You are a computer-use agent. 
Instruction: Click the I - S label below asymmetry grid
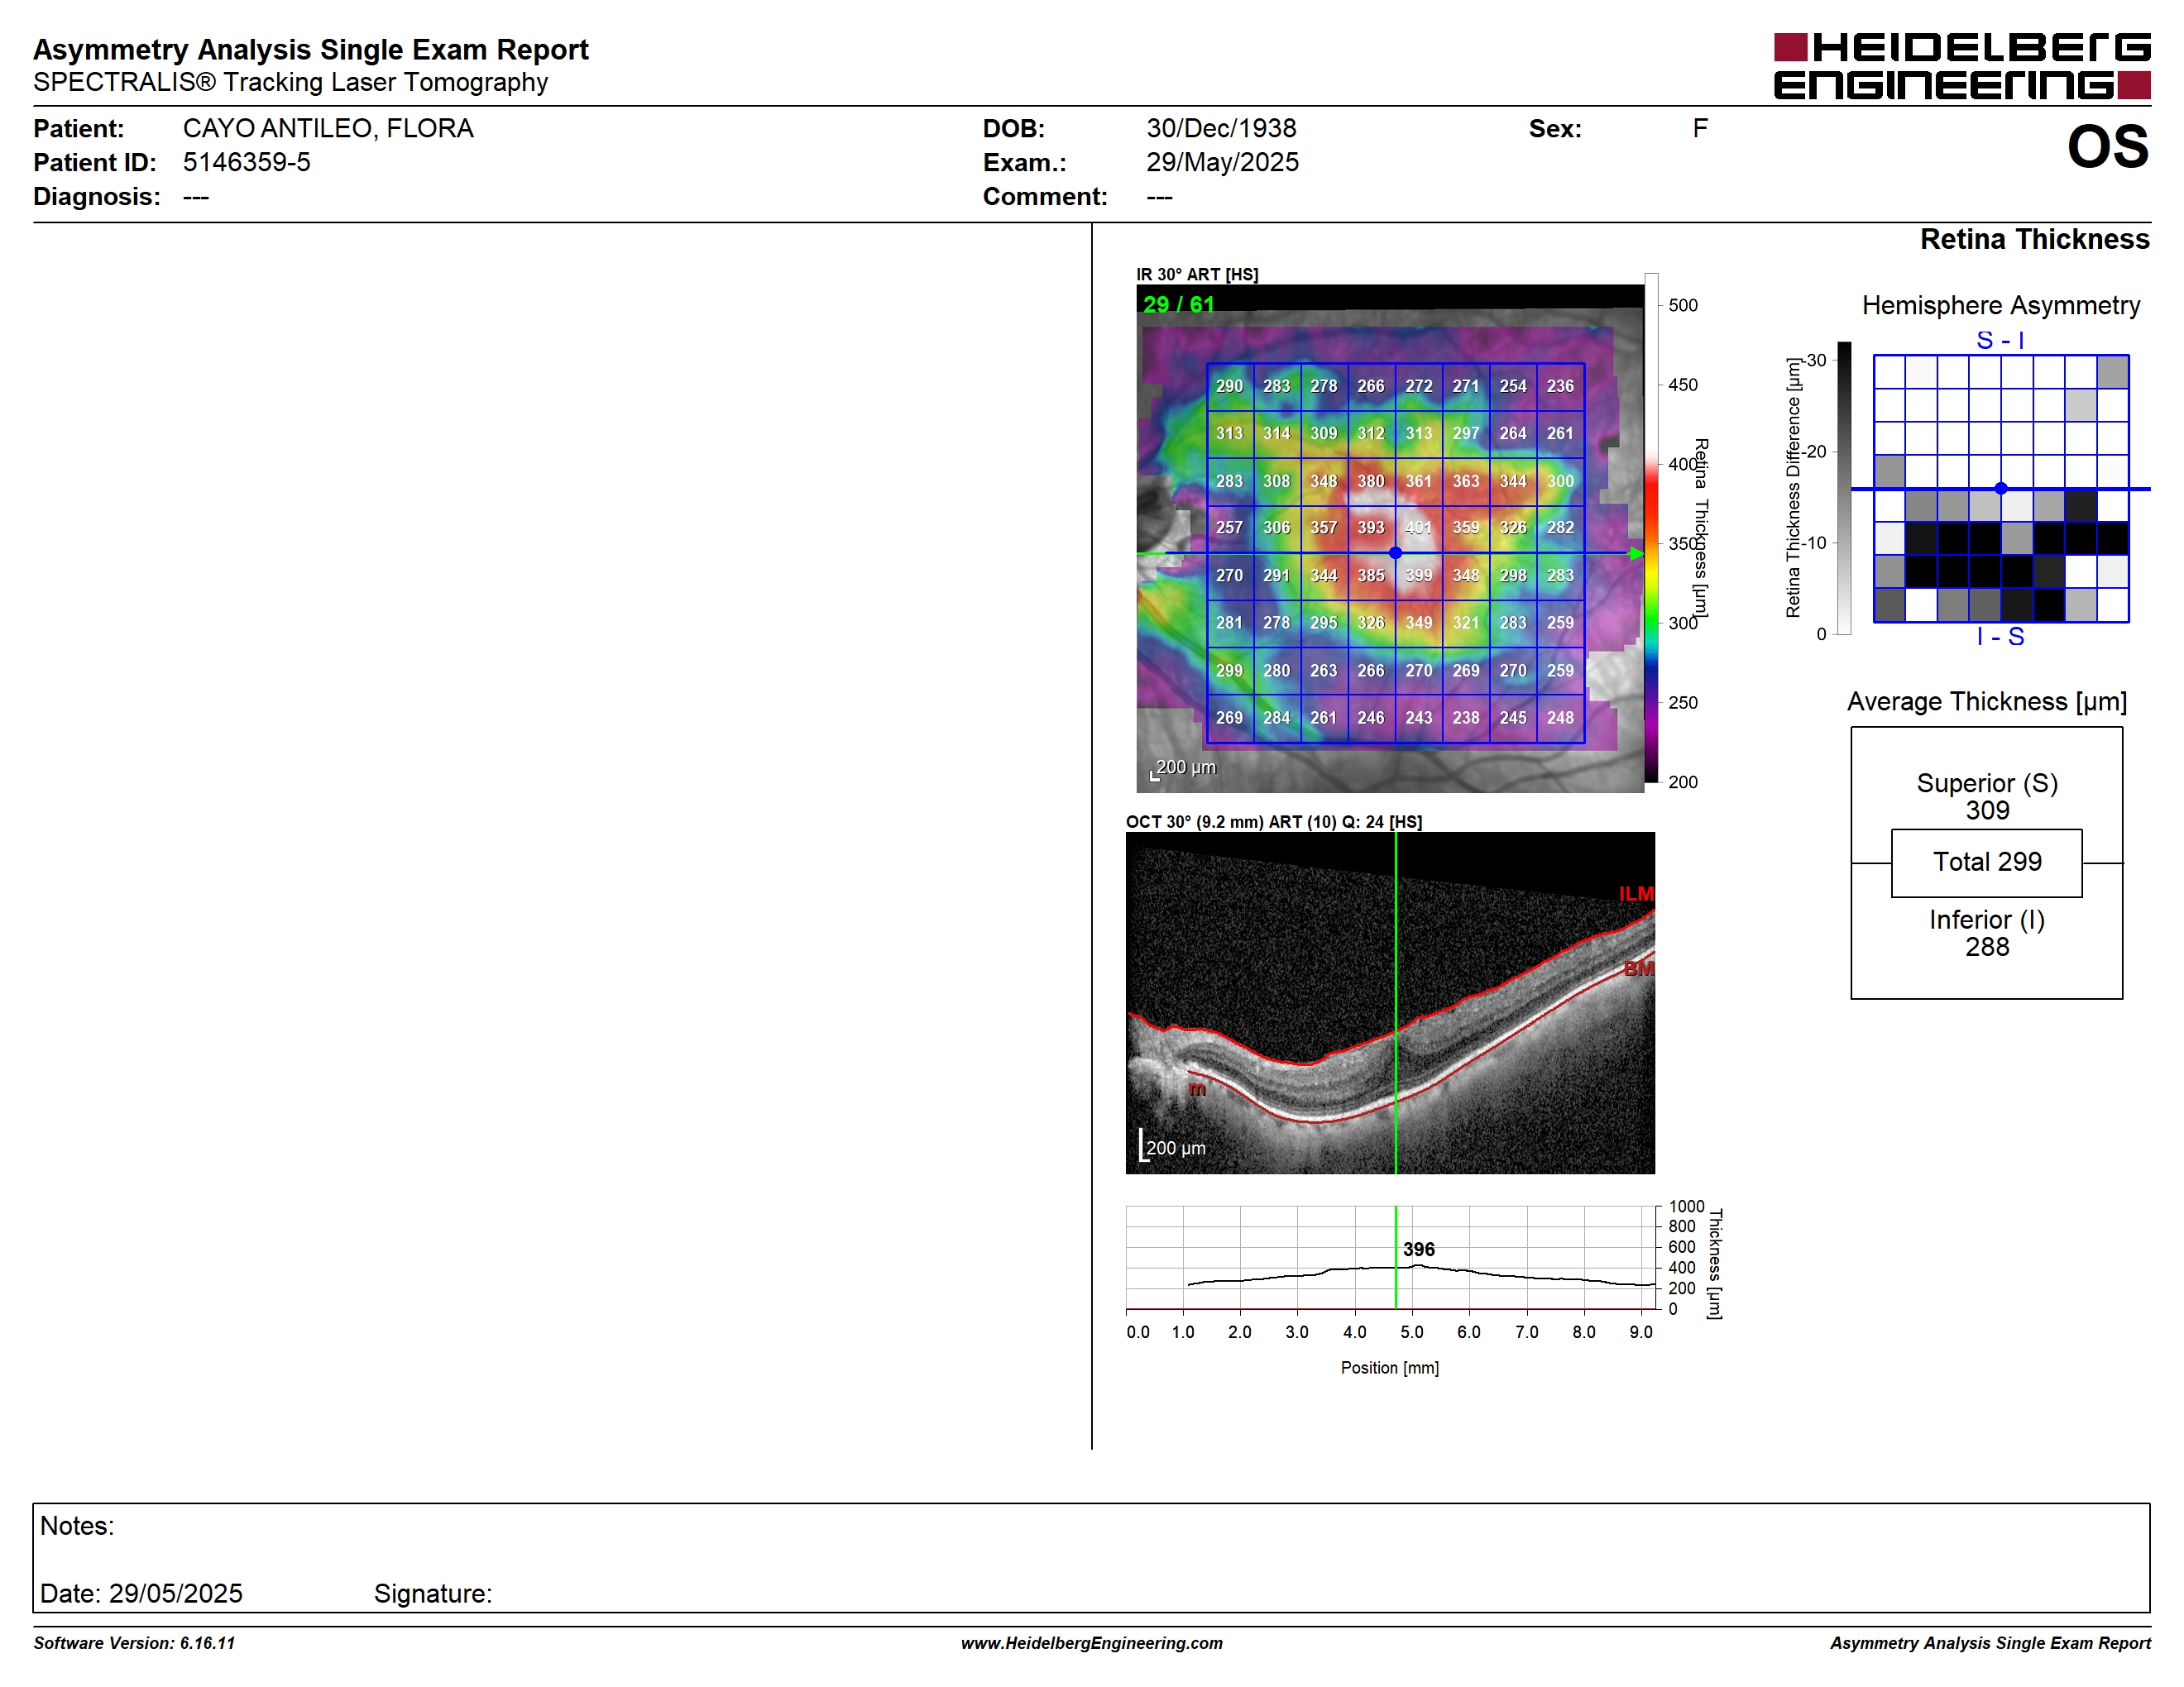(2001, 637)
